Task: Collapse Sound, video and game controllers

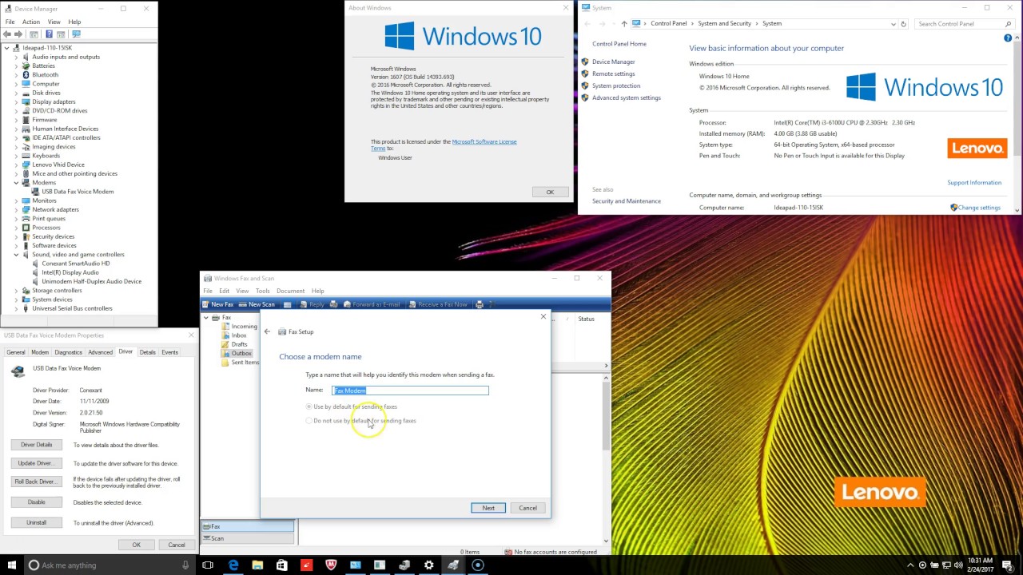Action: click(x=16, y=254)
